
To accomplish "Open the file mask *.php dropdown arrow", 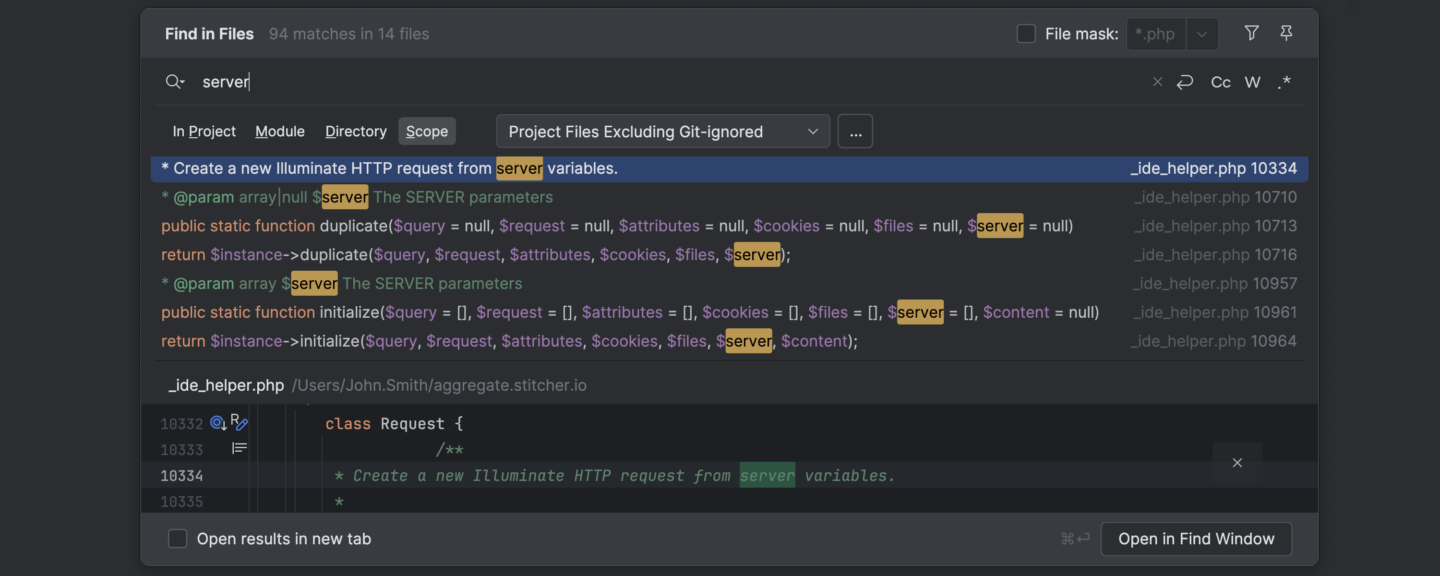I will [x=1201, y=34].
